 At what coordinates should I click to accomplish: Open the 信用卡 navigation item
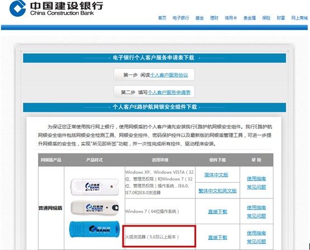(231, 18)
